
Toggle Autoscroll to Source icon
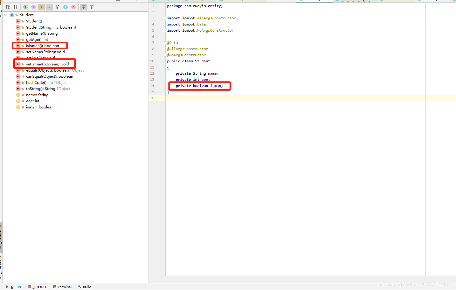point(84,7)
